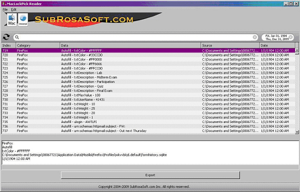Sort by the Source column header
Image resolution: width=300 pixels, height=192 pixels.
[x=230, y=45]
